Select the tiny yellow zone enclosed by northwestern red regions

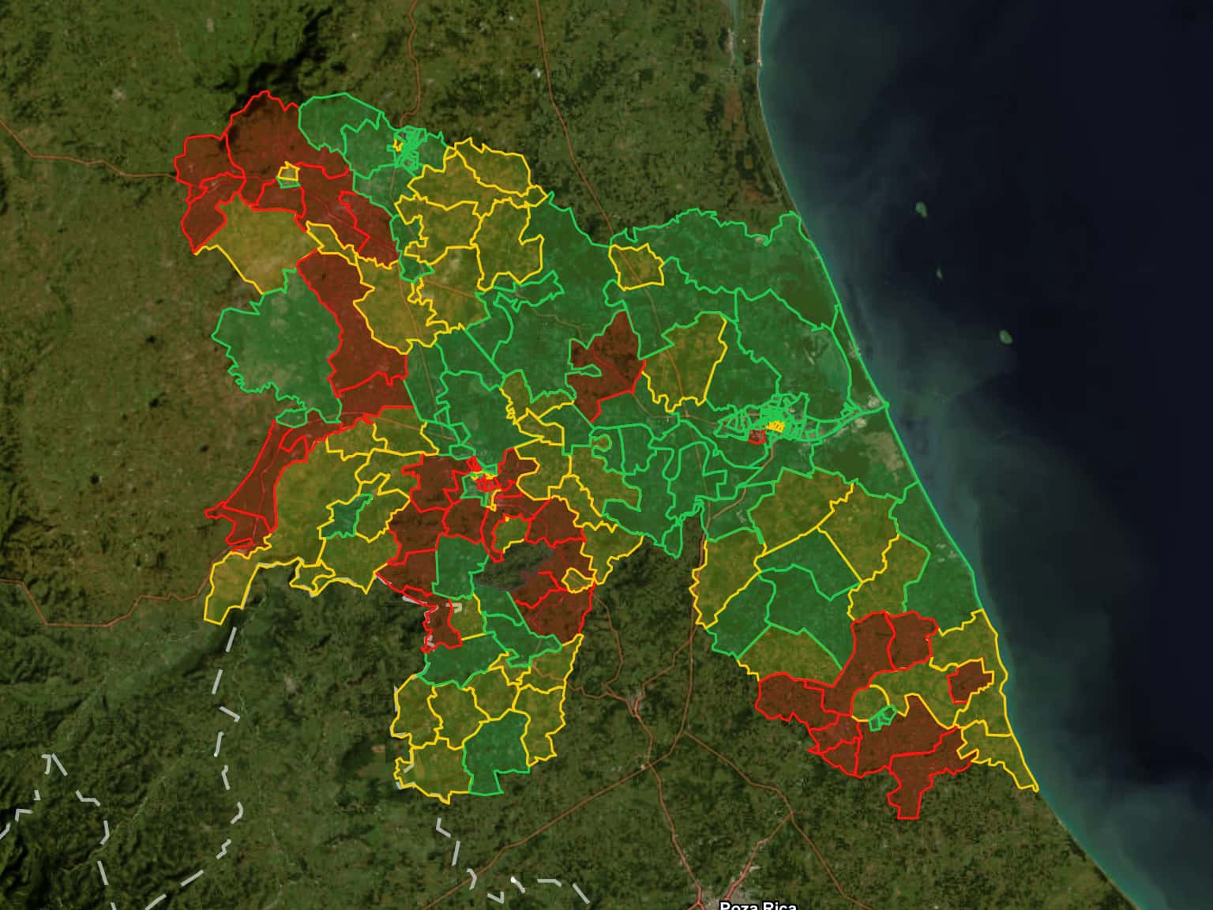[288, 172]
